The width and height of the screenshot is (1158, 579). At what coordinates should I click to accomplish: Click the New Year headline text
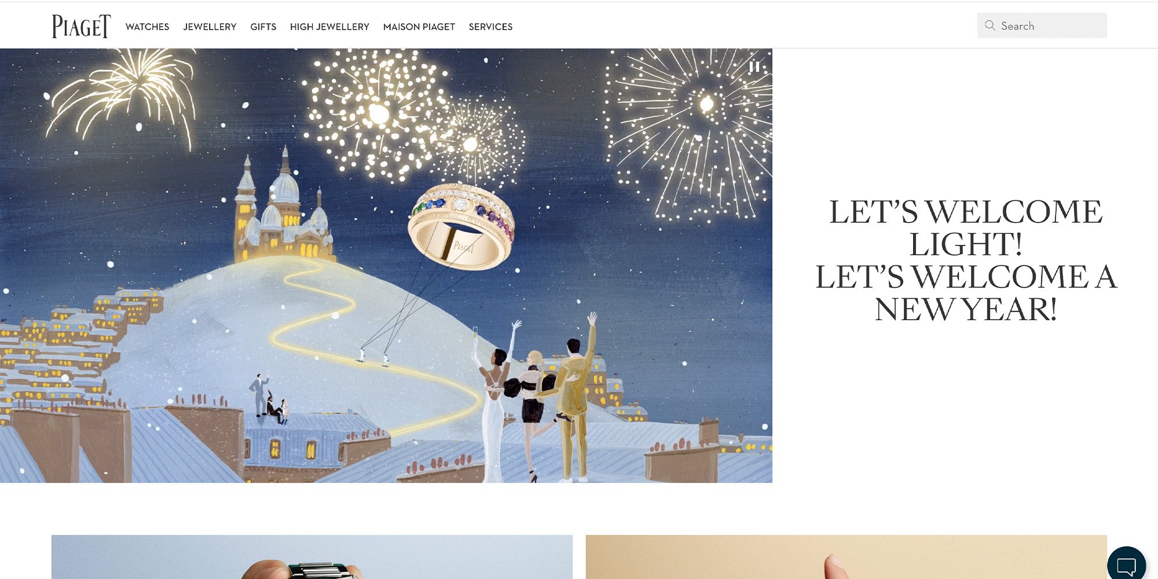coord(966,261)
